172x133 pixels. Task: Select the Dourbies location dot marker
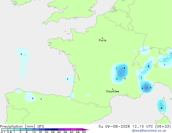[113, 89]
